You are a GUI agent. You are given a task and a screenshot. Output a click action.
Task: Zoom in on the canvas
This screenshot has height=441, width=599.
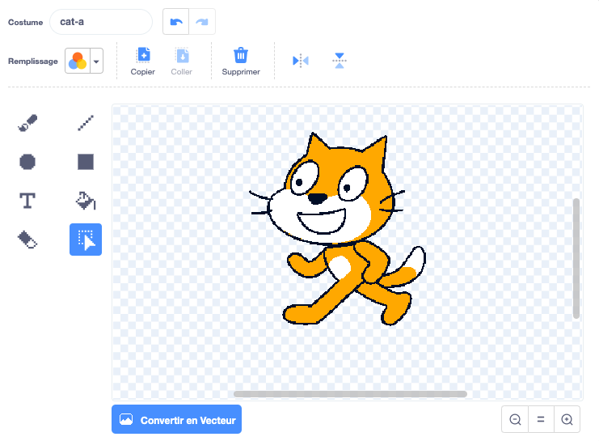567,420
